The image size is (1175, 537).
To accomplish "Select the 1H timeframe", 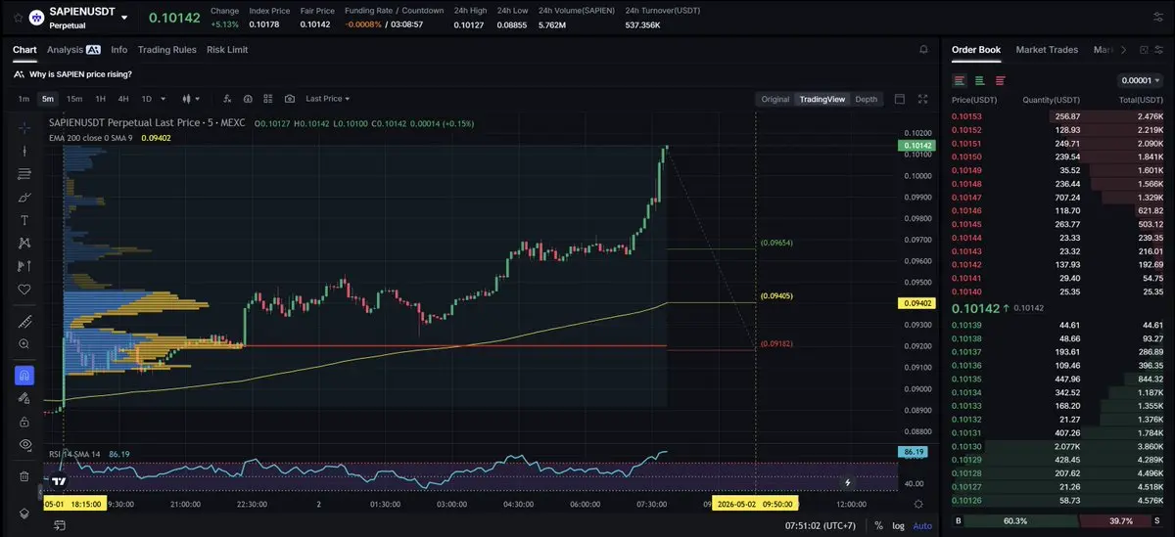I will pyautogui.click(x=100, y=99).
